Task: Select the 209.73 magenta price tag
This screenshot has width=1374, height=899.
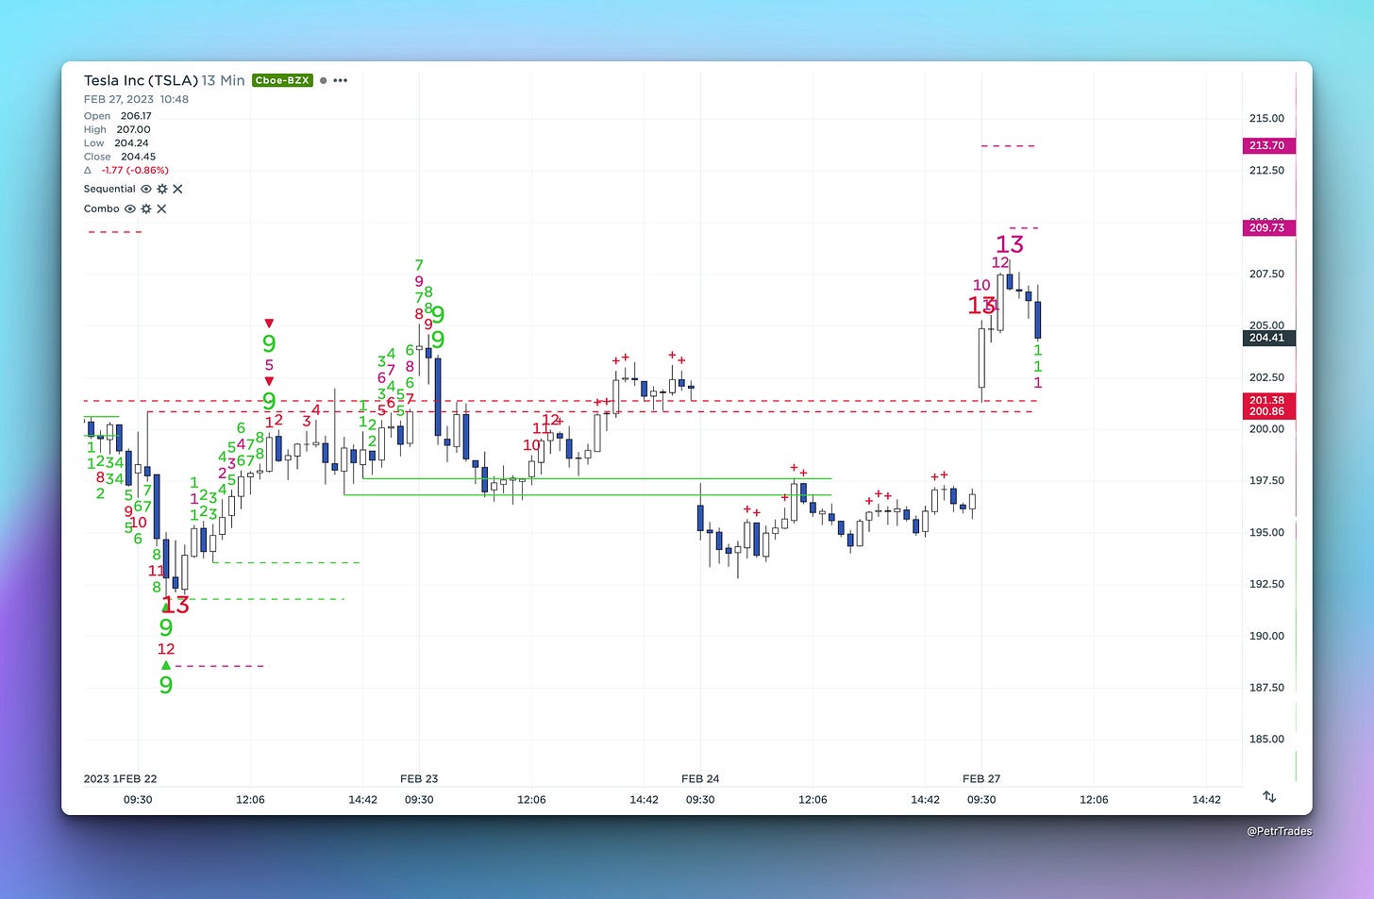Action: pyautogui.click(x=1268, y=227)
